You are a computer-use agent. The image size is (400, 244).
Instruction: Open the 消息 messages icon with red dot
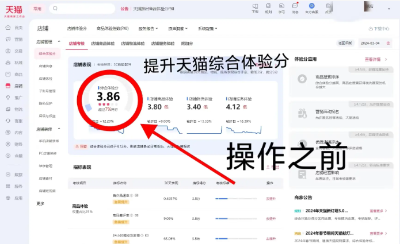(295, 6)
